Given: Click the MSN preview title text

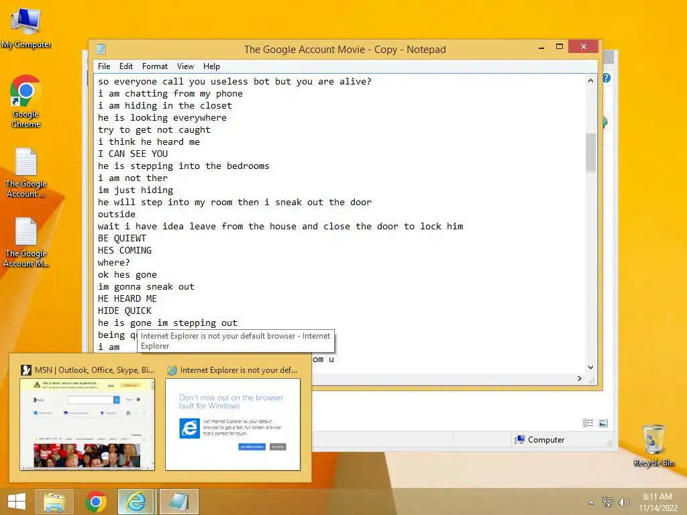Looking at the screenshot, I should pos(94,370).
